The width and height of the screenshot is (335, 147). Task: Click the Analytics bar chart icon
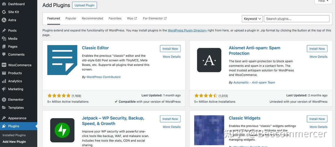pos(4,81)
